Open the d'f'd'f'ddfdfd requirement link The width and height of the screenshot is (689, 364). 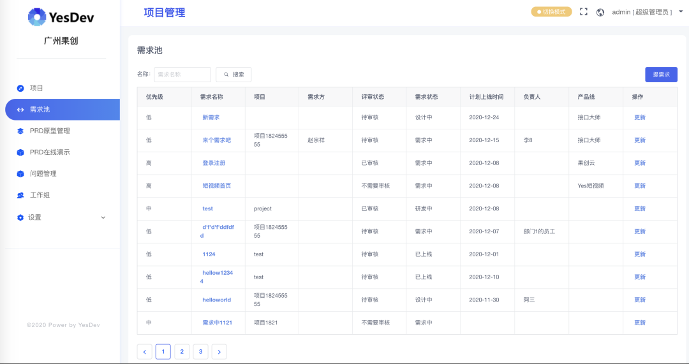tap(218, 231)
